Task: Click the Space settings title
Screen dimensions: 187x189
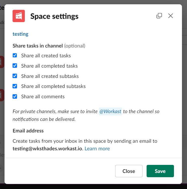Action: coord(54,16)
